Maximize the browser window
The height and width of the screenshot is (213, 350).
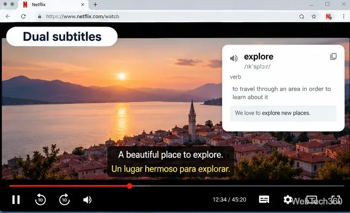coord(327,4)
